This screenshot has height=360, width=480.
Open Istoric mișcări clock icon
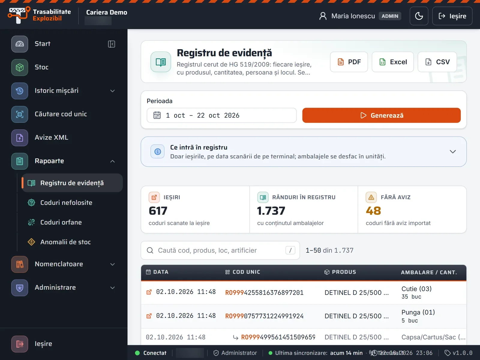pos(20,91)
